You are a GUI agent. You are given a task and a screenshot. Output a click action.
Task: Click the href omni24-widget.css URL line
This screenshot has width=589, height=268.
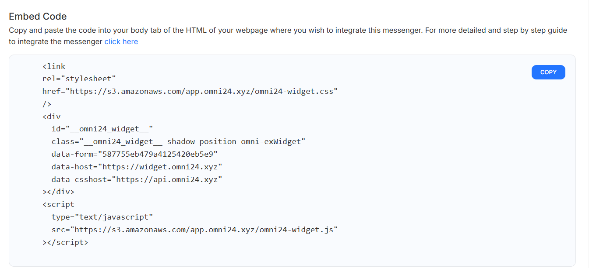click(x=190, y=92)
